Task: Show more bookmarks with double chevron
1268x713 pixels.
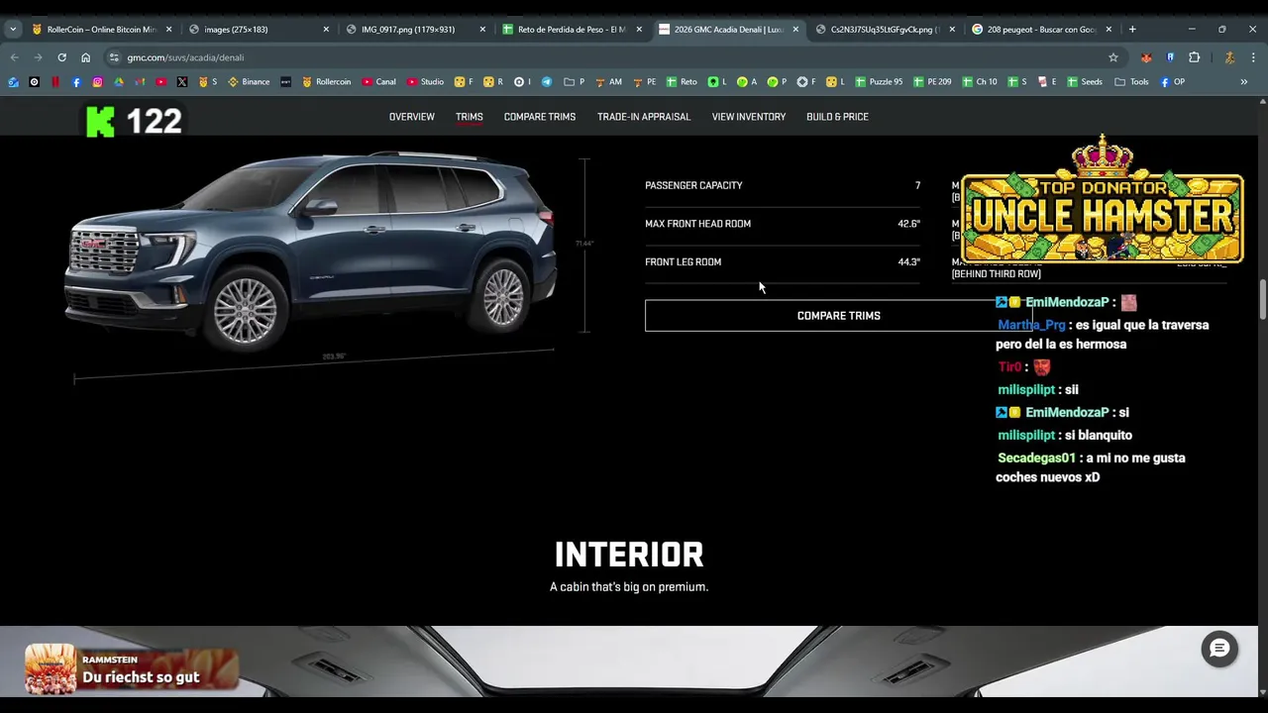Action: [1243, 82]
